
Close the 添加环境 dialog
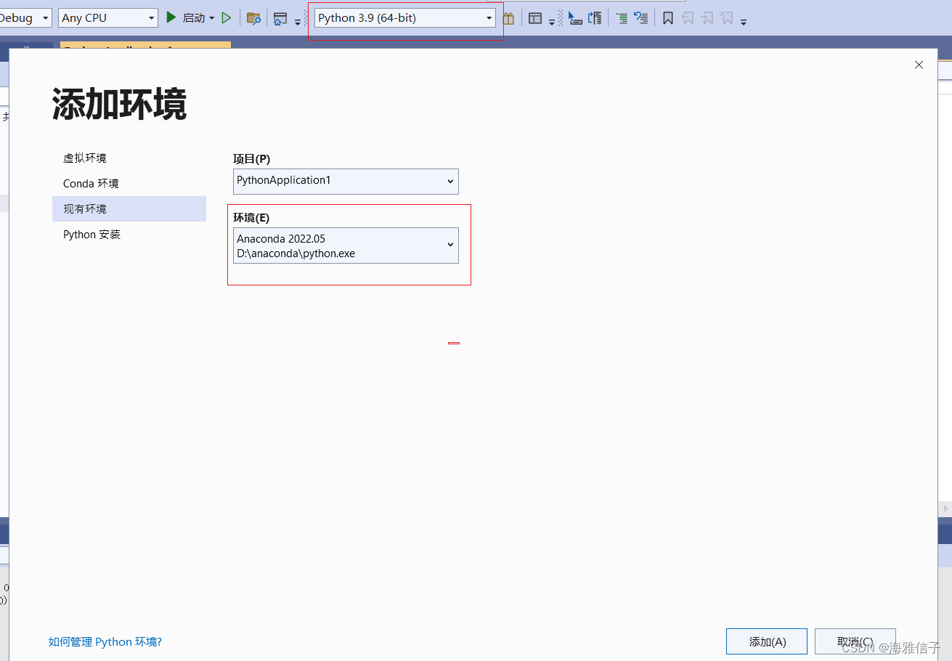(919, 65)
